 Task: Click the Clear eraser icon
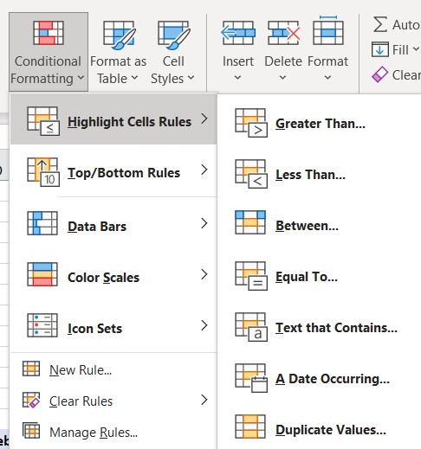[x=379, y=74]
